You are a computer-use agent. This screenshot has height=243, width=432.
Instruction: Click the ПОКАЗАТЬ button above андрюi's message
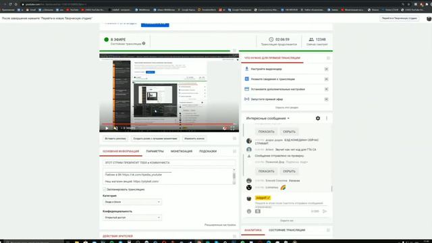click(266, 132)
